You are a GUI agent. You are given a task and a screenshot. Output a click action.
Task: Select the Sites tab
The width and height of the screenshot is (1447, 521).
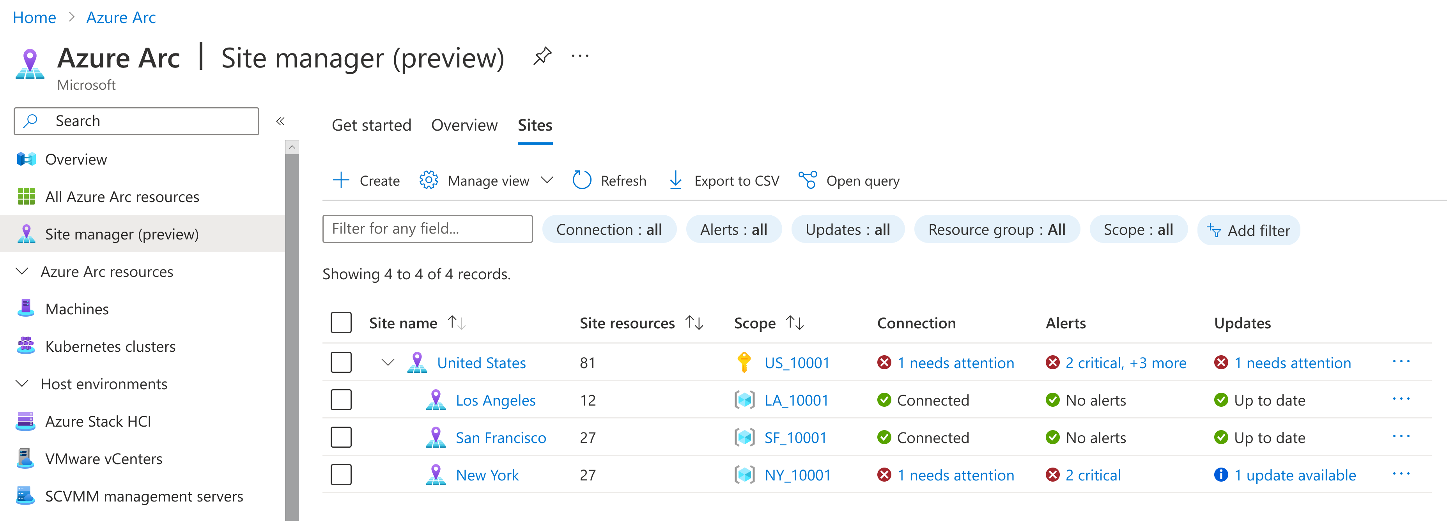tap(535, 125)
